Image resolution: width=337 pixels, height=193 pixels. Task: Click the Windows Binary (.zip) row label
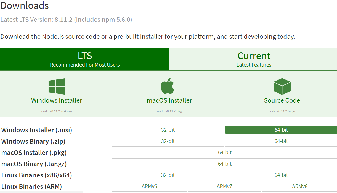[x=33, y=141]
